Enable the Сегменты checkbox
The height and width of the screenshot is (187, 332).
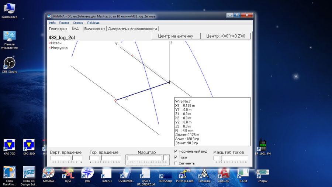(x=176, y=163)
